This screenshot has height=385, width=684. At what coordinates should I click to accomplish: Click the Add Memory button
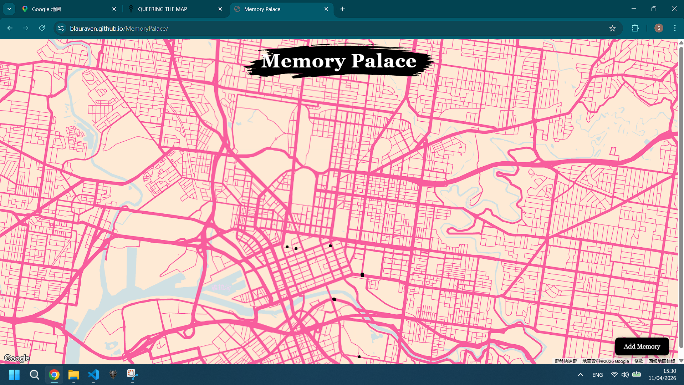(642, 346)
